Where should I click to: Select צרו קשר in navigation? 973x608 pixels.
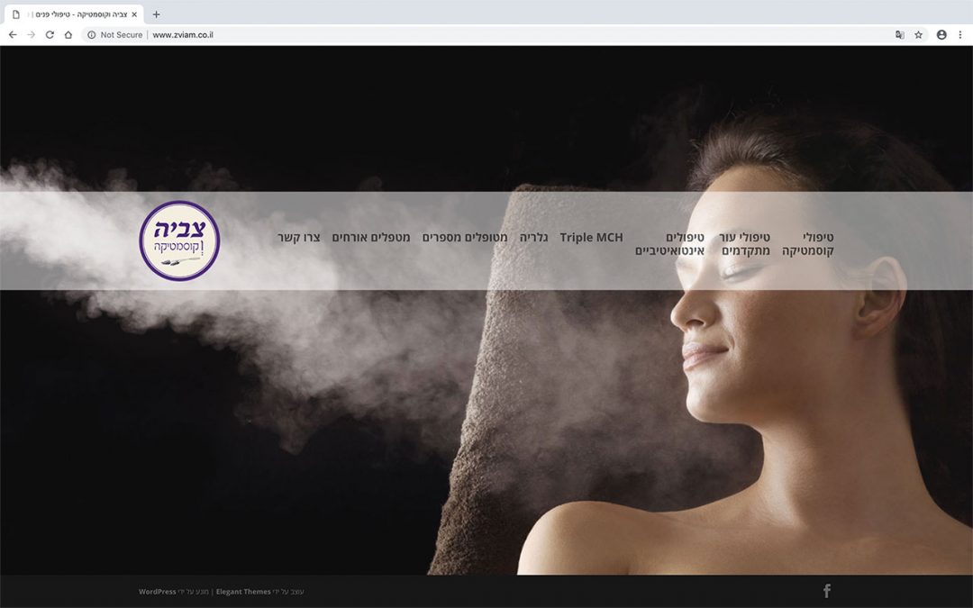[299, 238]
